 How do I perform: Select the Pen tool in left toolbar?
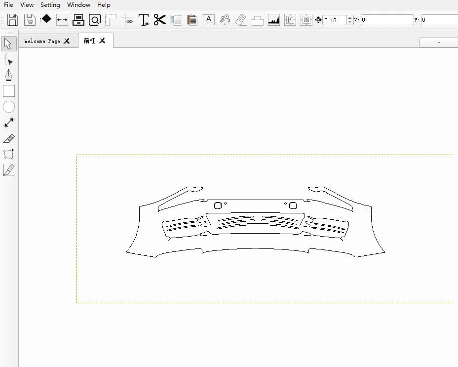coord(9,75)
